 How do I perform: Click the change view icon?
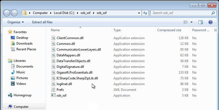point(186,22)
